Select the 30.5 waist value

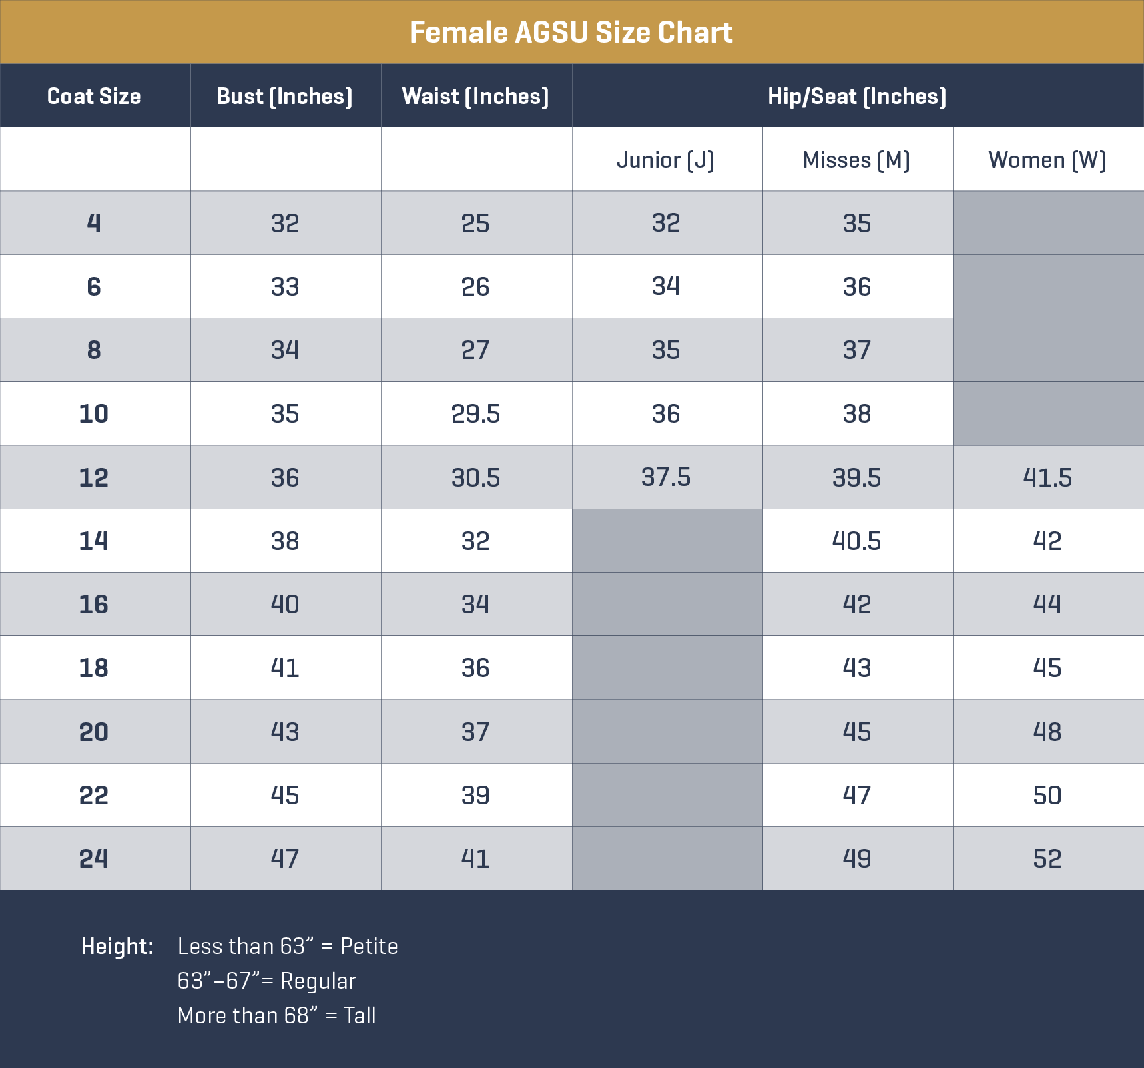[475, 477]
